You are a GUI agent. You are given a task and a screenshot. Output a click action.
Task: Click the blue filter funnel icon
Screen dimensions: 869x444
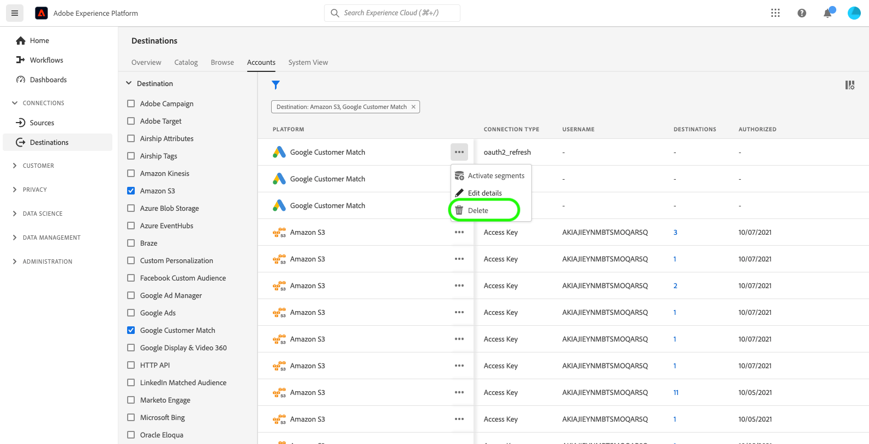click(x=275, y=85)
